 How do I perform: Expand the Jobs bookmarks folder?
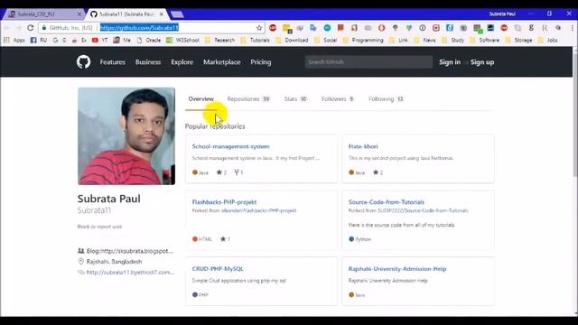(x=548, y=40)
